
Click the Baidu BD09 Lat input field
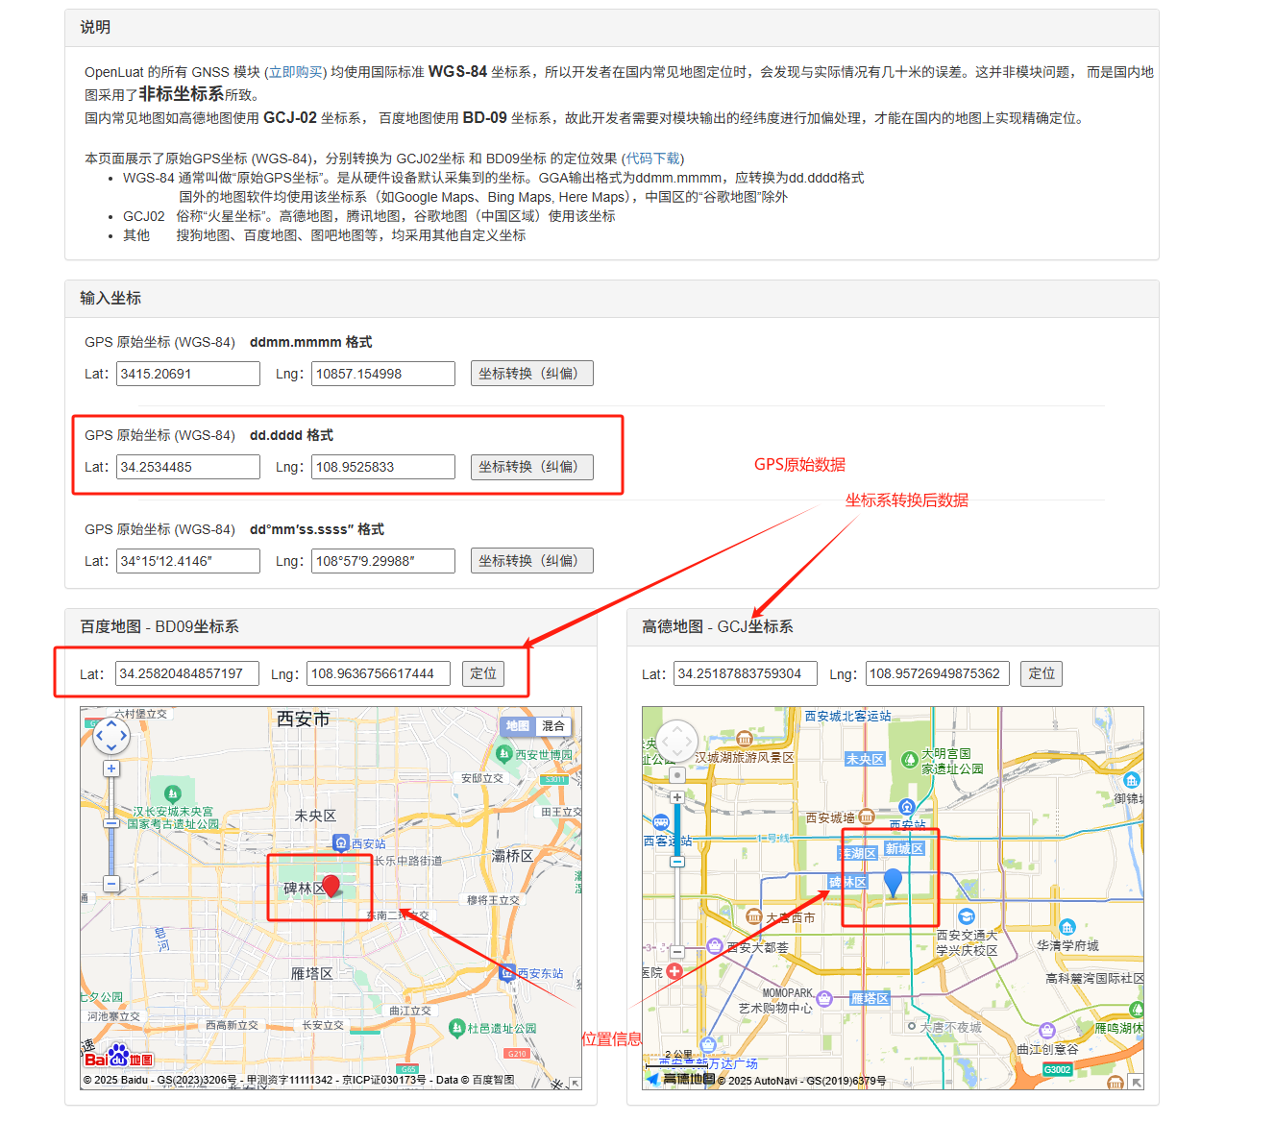point(187,673)
